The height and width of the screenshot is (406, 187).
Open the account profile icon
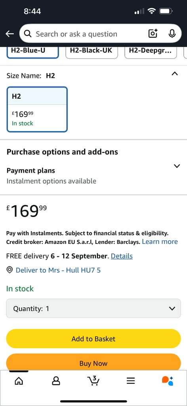(56, 381)
